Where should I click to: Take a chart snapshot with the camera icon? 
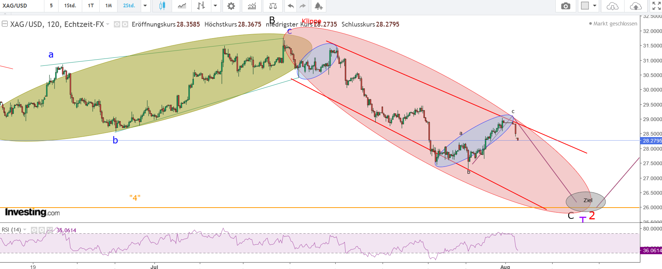point(566,6)
